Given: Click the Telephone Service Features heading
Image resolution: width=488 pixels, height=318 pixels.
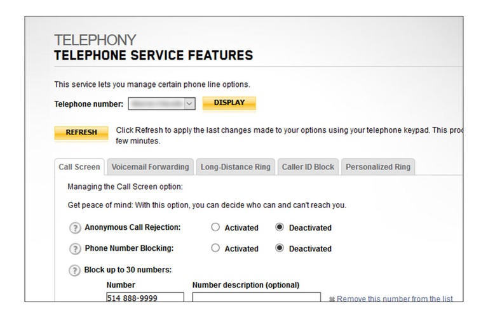Looking at the screenshot, I should (x=153, y=55).
